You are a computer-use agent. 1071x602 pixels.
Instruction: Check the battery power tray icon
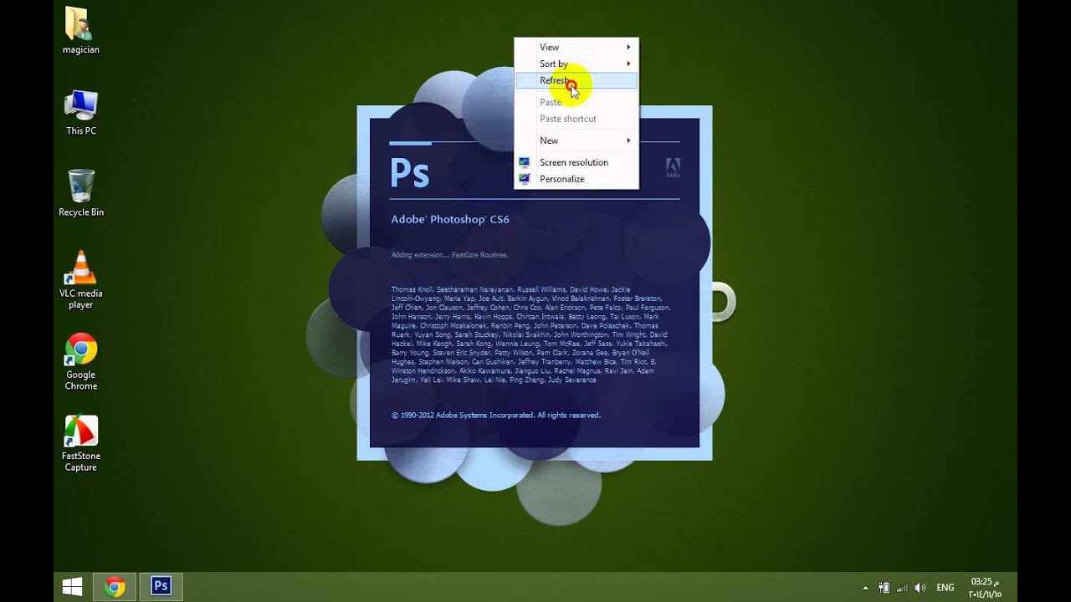point(884,588)
